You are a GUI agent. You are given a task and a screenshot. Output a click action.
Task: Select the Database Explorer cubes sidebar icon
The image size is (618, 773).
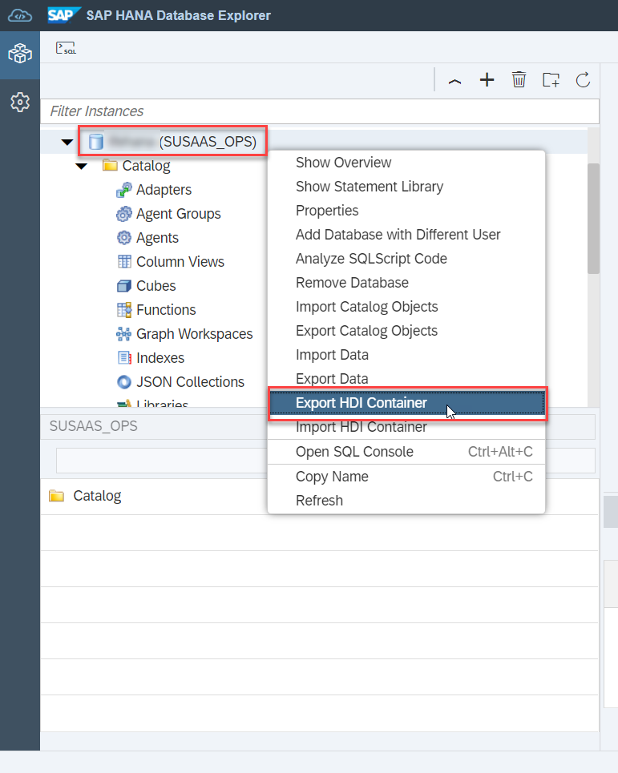pos(20,53)
